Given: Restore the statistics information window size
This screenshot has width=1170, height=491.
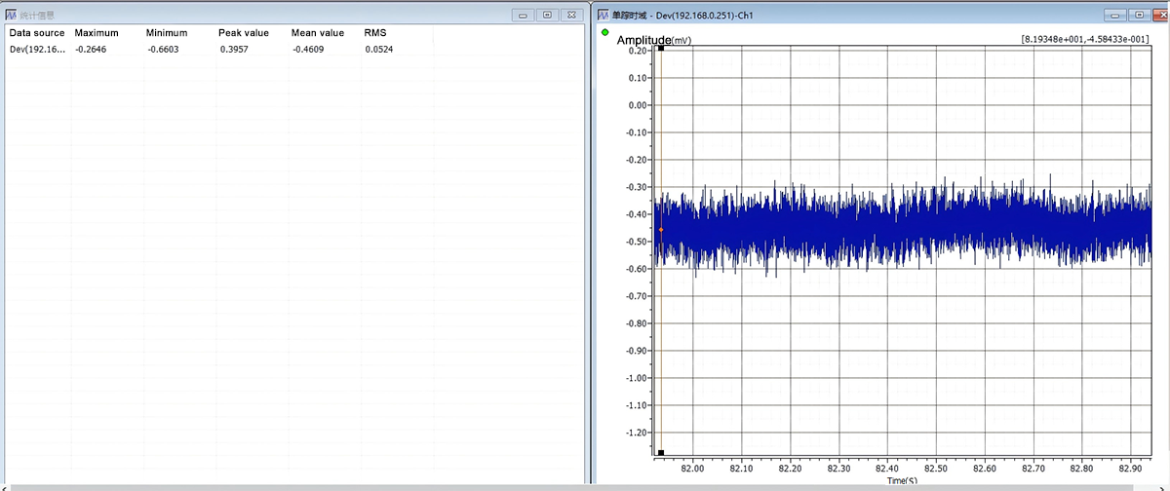Looking at the screenshot, I should pyautogui.click(x=548, y=16).
